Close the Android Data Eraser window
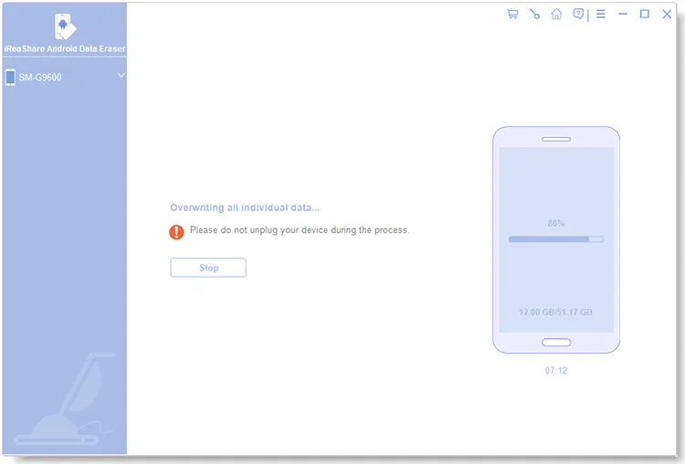 [x=667, y=14]
